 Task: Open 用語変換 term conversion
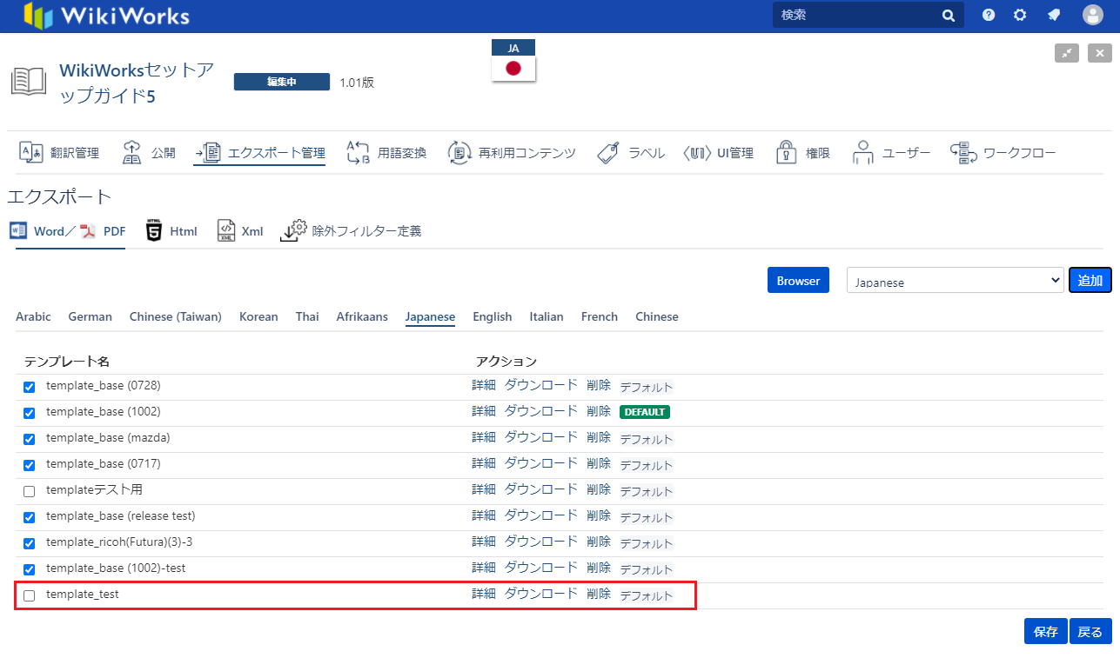tap(386, 153)
